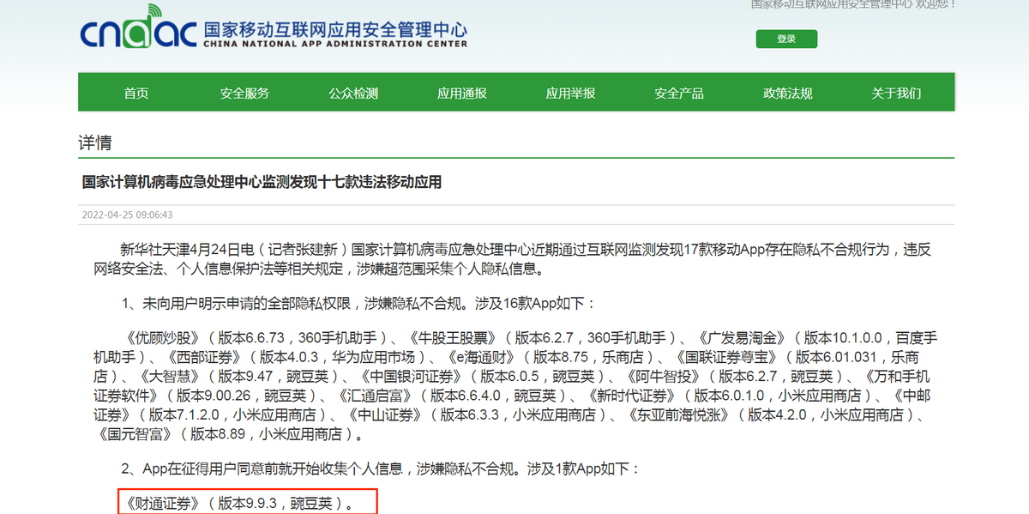Open the 首页 homepage menu item
The width and height of the screenshot is (1029, 514).
[135, 91]
